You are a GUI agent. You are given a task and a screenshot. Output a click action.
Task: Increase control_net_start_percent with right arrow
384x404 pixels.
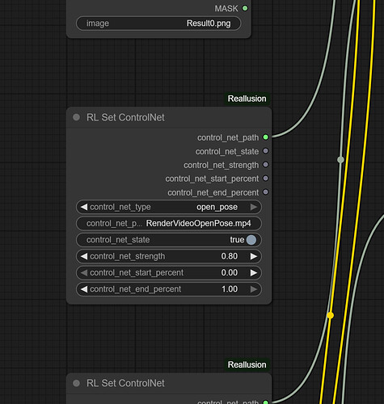[253, 272]
